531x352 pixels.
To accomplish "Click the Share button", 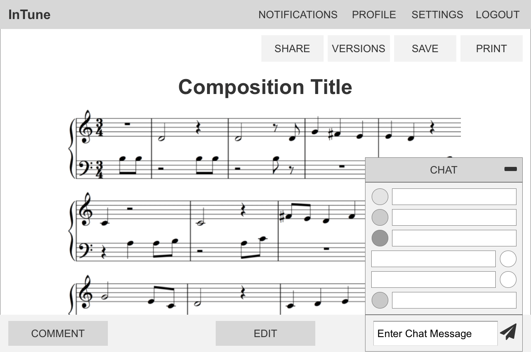I will [292, 48].
